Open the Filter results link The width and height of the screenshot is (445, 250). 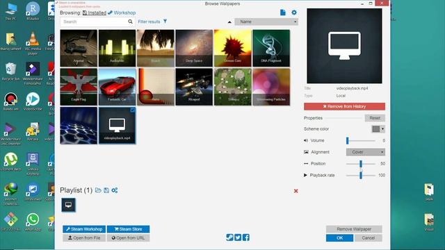pos(149,22)
